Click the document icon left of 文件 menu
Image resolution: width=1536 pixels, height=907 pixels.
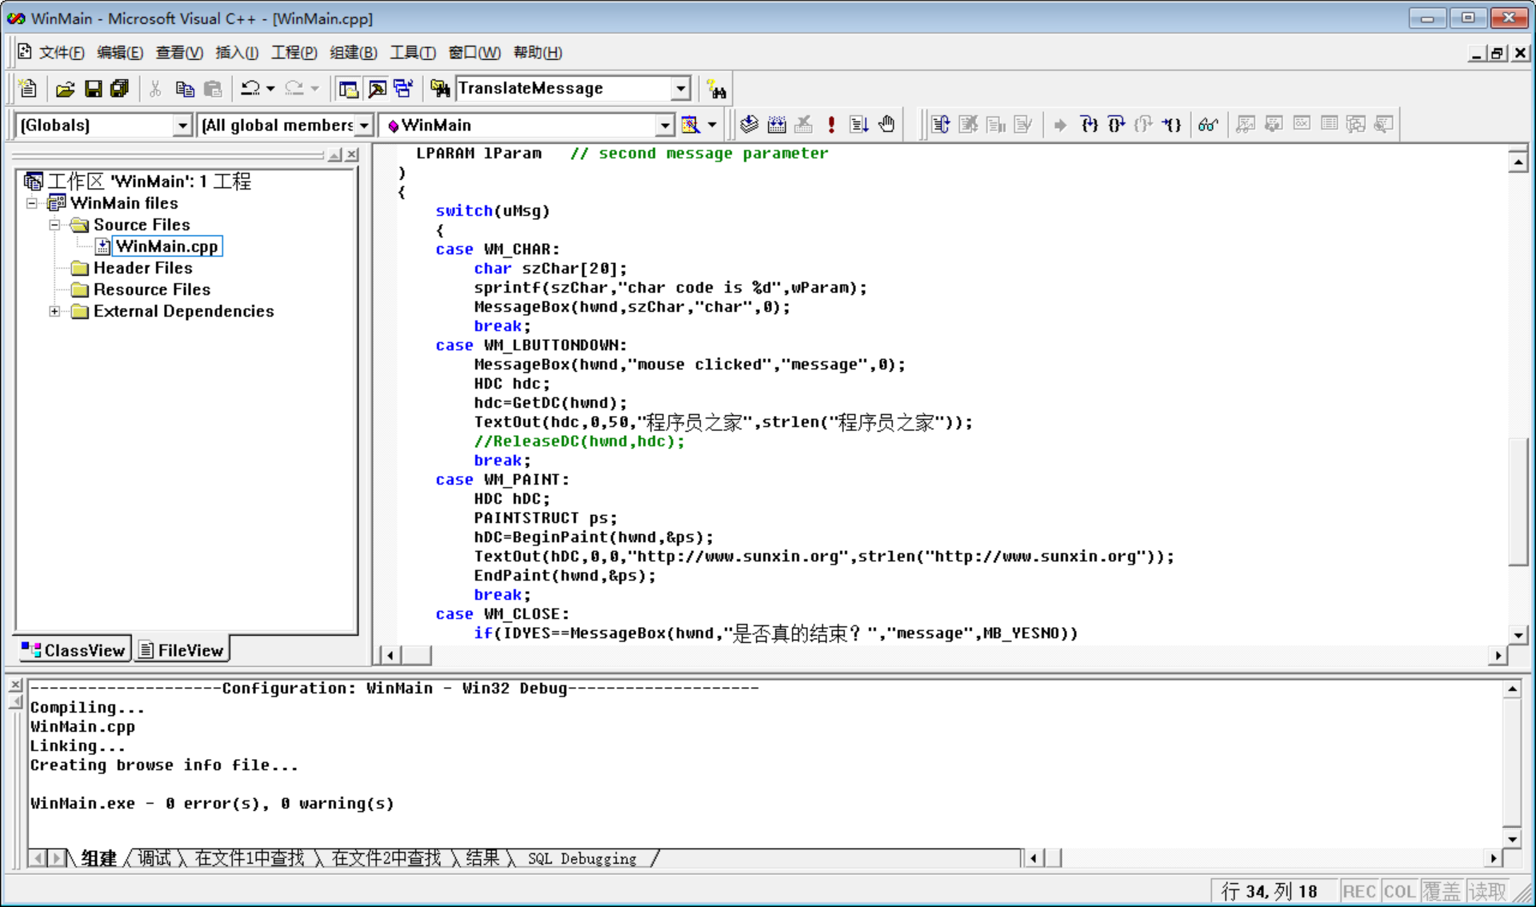pos(25,52)
